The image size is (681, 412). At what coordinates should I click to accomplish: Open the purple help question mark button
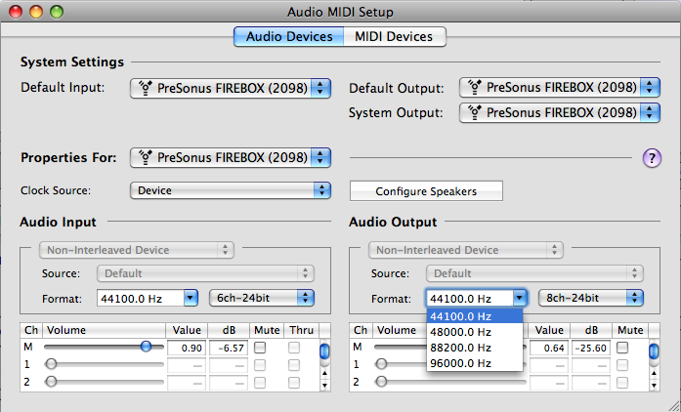[652, 158]
